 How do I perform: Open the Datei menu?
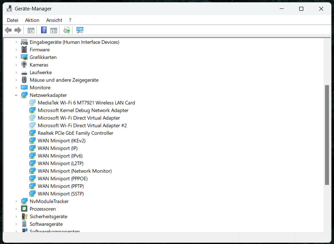point(12,20)
